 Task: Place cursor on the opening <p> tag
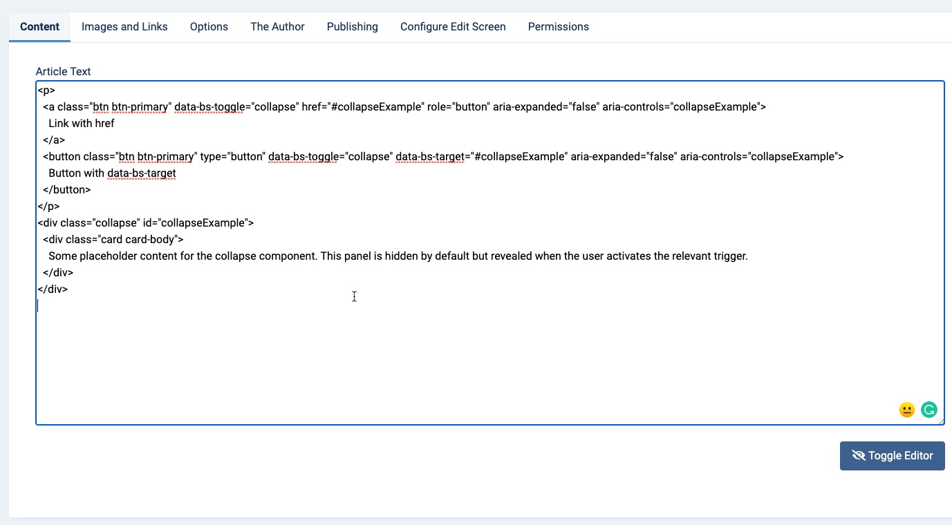point(46,90)
